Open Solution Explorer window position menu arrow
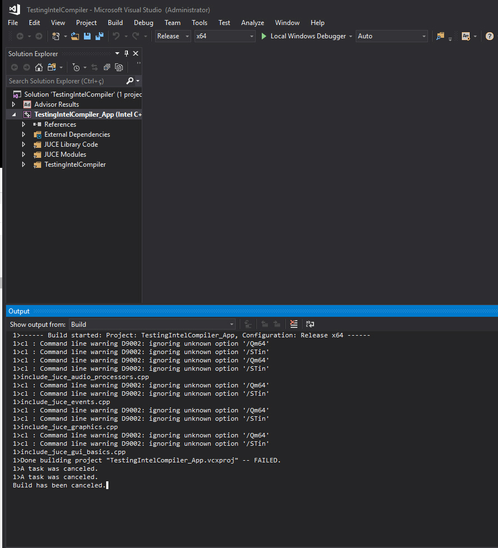 pyautogui.click(x=117, y=53)
